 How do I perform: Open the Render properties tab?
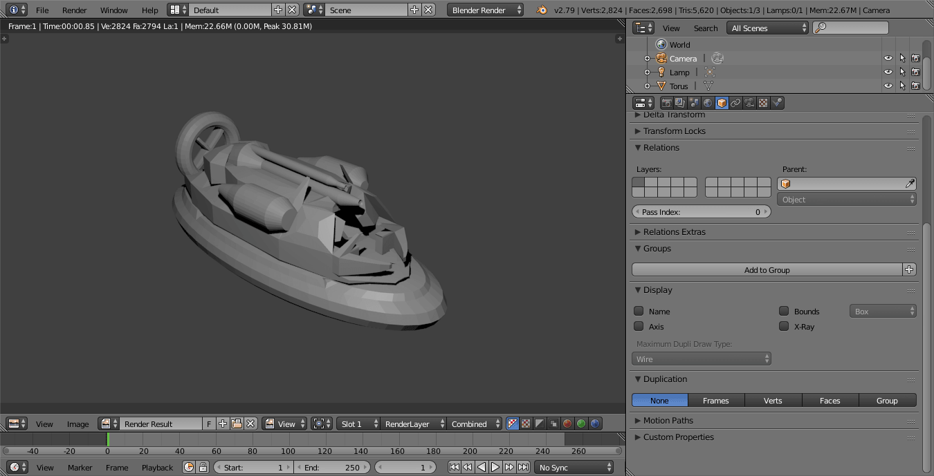click(x=667, y=103)
